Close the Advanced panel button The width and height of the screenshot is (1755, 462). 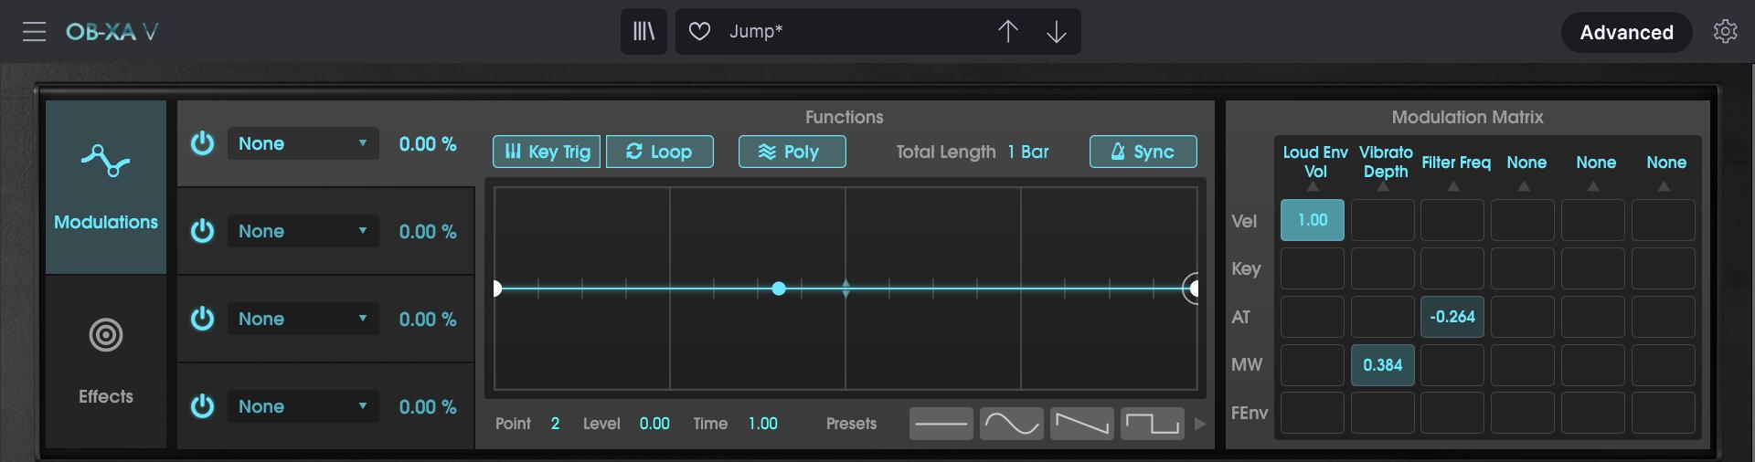pos(1626,32)
